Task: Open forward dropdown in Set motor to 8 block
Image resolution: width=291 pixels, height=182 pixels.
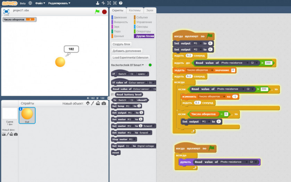Action: click(x=149, y=126)
